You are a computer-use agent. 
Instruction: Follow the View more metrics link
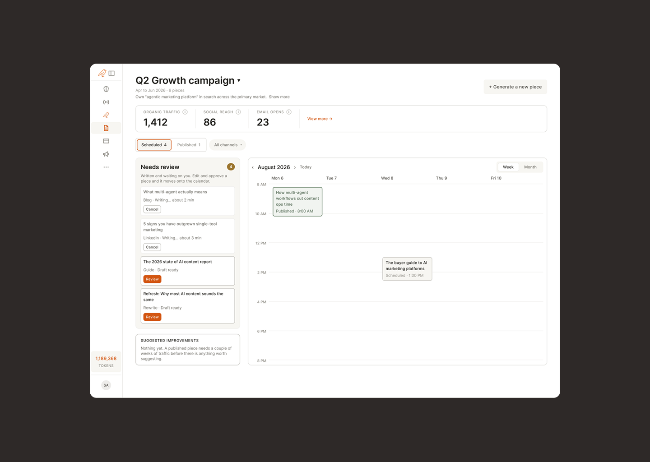coord(320,119)
